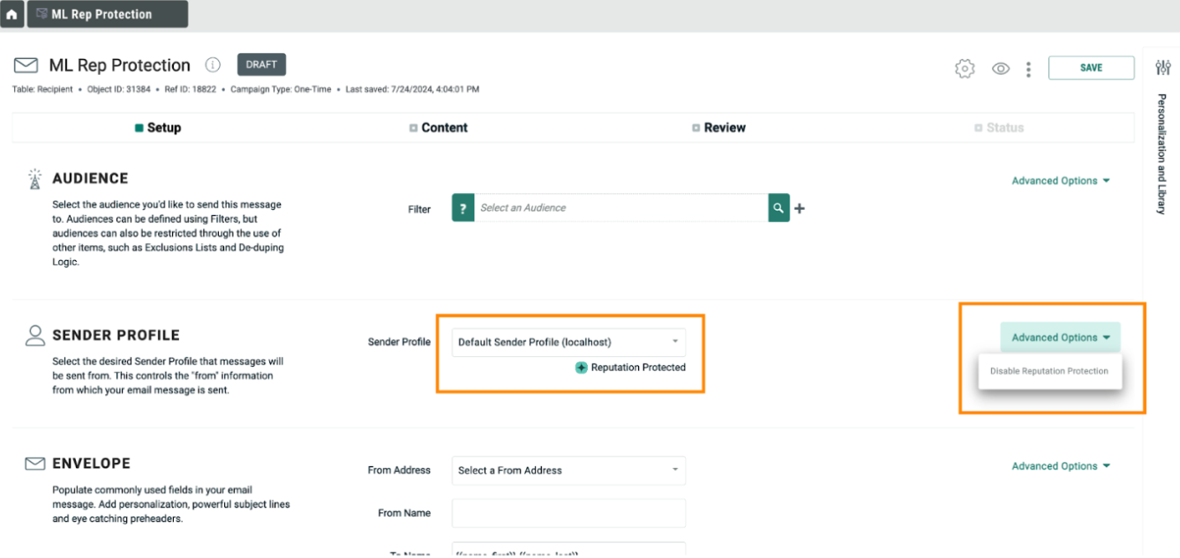1180x558 pixels.
Task: Open the info icon beside campaign title
Action: click(213, 65)
